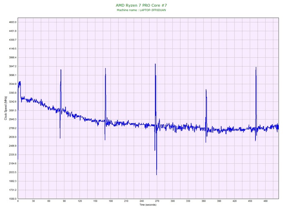
Task: Click the 1580.0 y-axis value
Action: pos(13,199)
